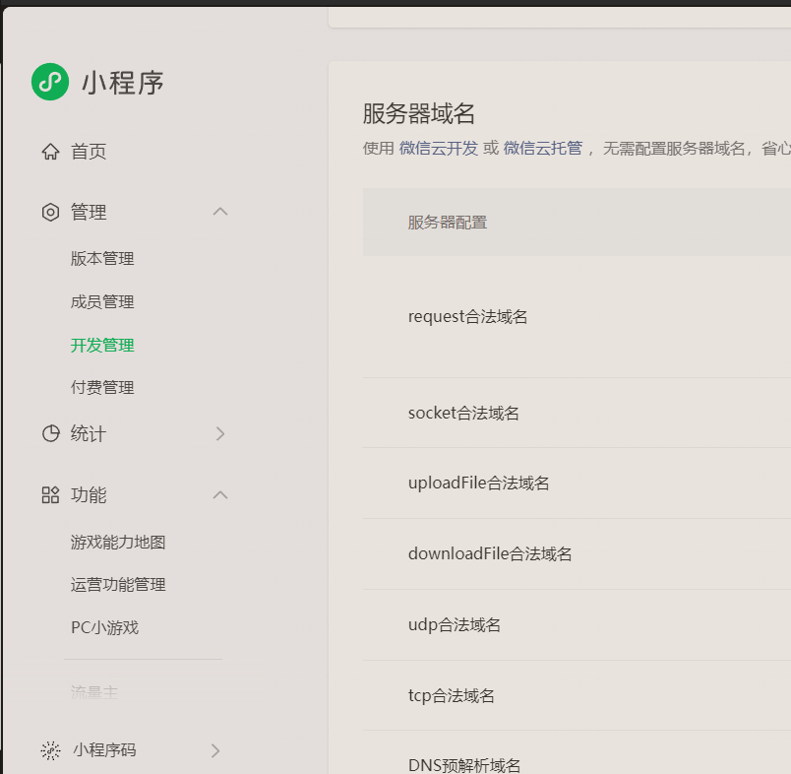Collapse the 功能 section
This screenshot has height=774, width=791.
coord(220,495)
